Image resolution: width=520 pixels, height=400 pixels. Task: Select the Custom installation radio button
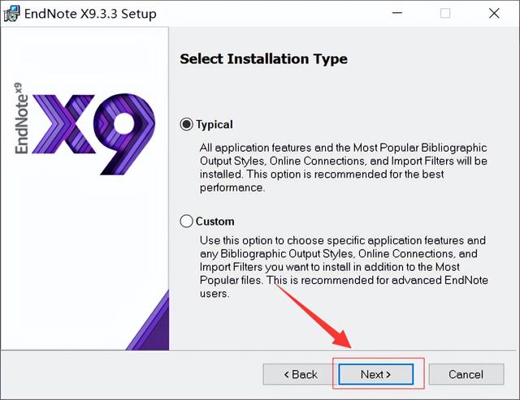click(x=186, y=221)
